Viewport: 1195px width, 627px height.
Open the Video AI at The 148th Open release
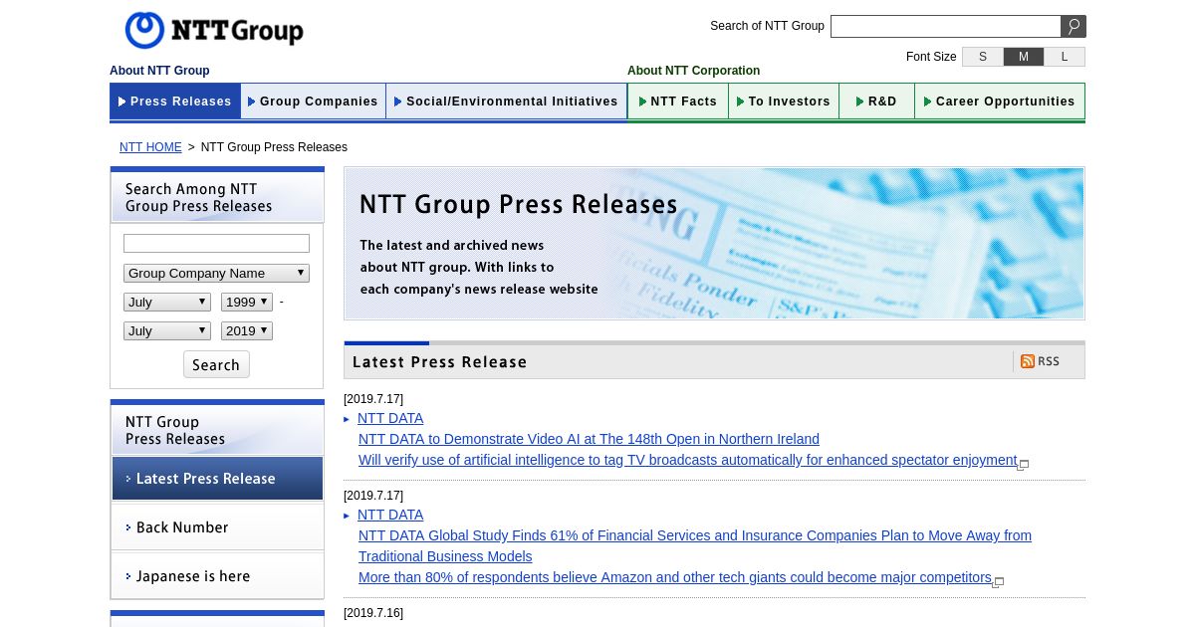click(589, 439)
